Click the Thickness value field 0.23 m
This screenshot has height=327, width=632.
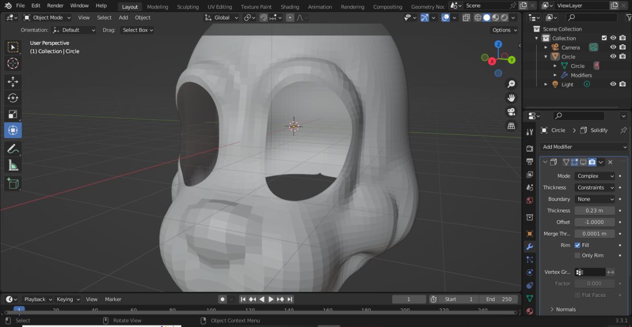click(x=595, y=211)
